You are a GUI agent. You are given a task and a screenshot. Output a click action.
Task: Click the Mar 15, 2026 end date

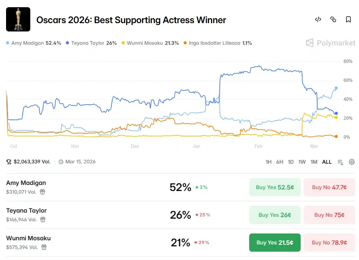(80, 161)
